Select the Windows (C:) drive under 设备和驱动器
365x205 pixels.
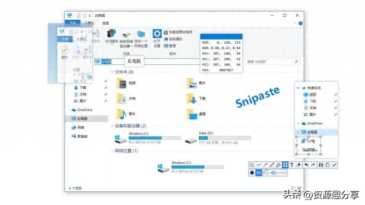coord(148,138)
